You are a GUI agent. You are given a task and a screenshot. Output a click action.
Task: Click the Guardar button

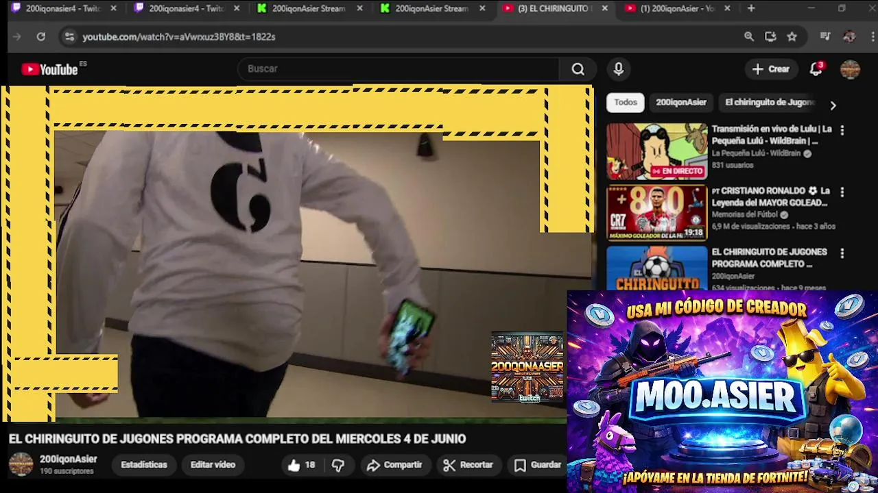538,465
